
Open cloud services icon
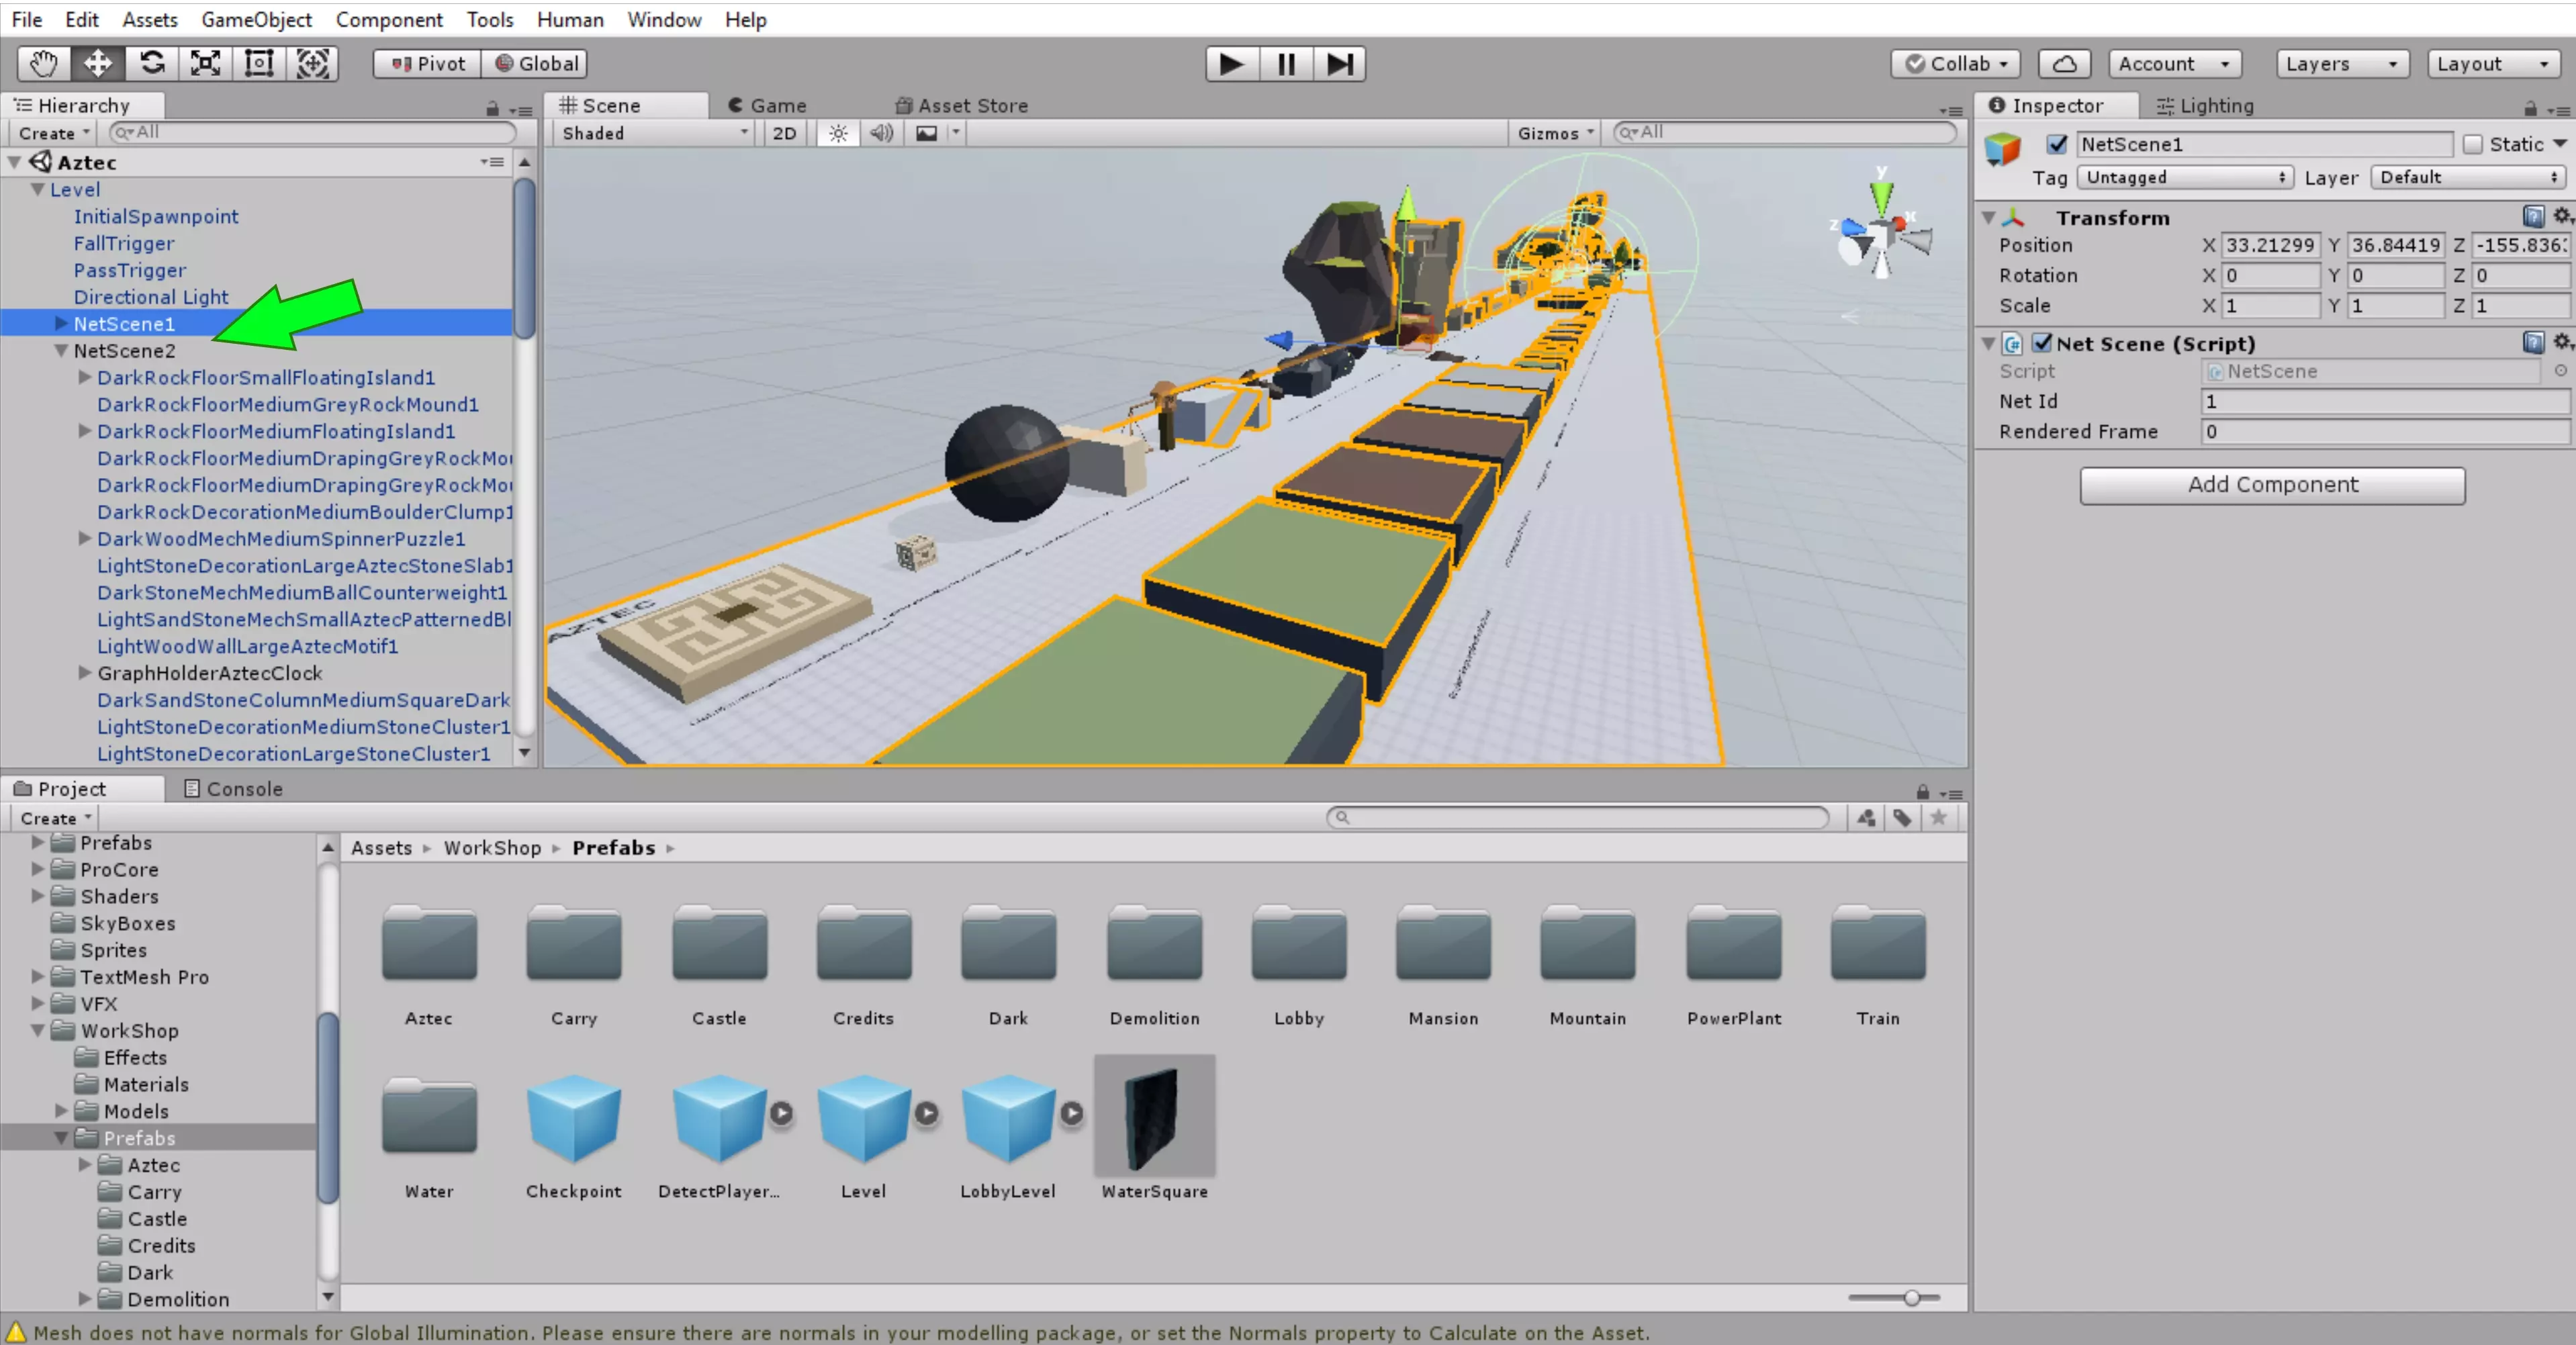pos(2065,64)
